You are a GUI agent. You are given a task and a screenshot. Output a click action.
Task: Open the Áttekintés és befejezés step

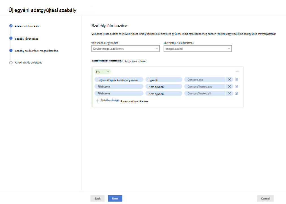(x=28, y=62)
